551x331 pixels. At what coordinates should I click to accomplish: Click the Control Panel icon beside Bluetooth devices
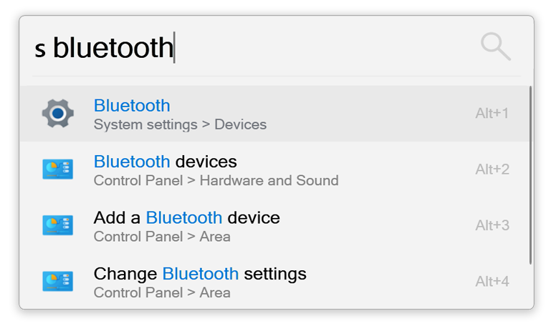(x=58, y=169)
